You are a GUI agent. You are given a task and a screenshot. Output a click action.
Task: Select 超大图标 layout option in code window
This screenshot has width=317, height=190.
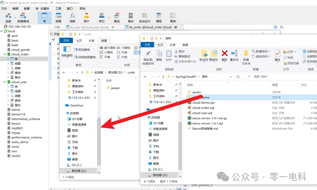pyautogui.click(x=108, y=47)
